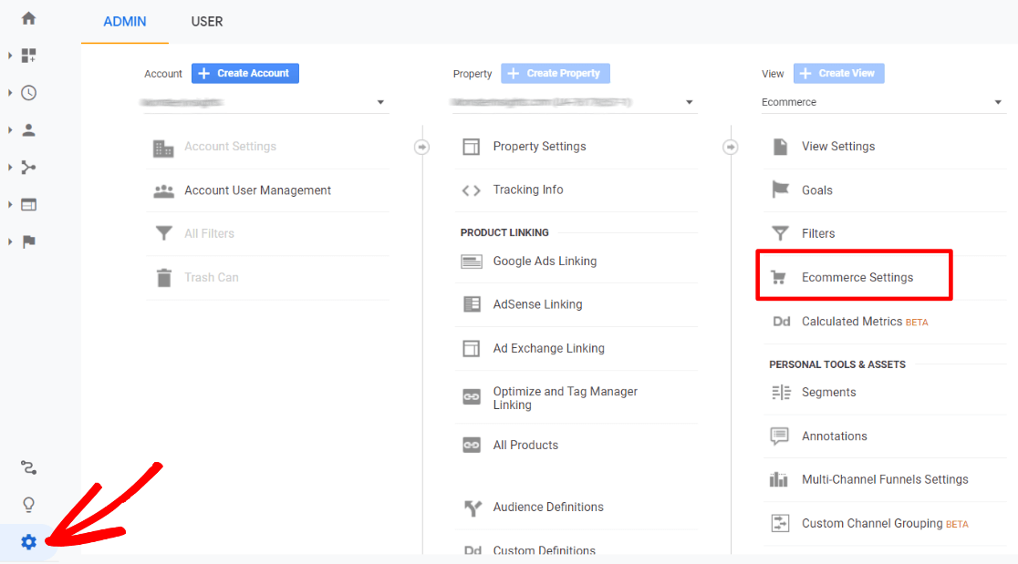
Task: Switch to the ADMIN tab
Action: pyautogui.click(x=125, y=21)
